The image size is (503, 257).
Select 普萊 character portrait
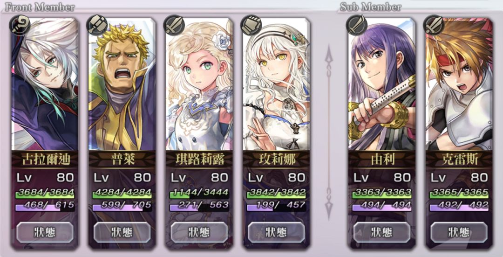click(x=122, y=84)
